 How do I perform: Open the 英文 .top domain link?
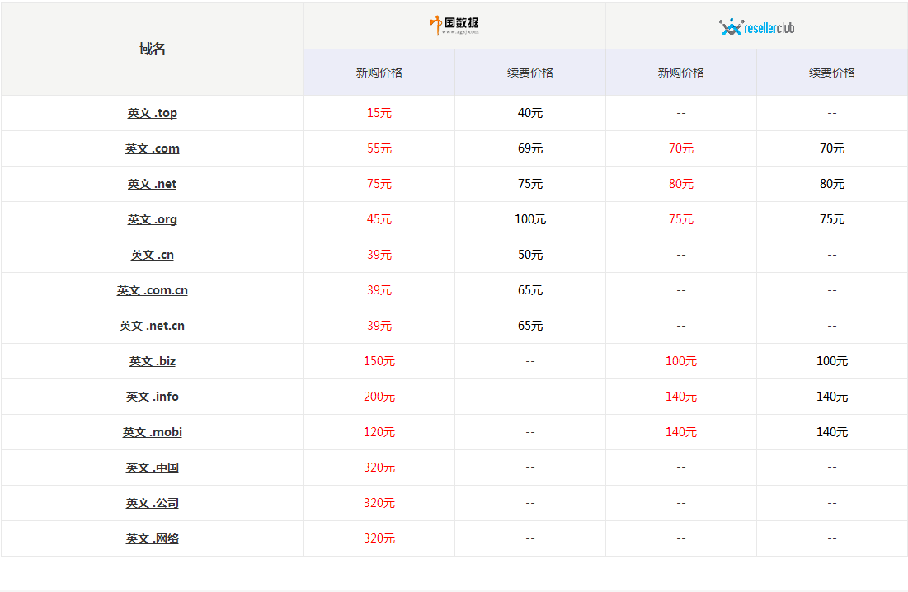coord(152,113)
